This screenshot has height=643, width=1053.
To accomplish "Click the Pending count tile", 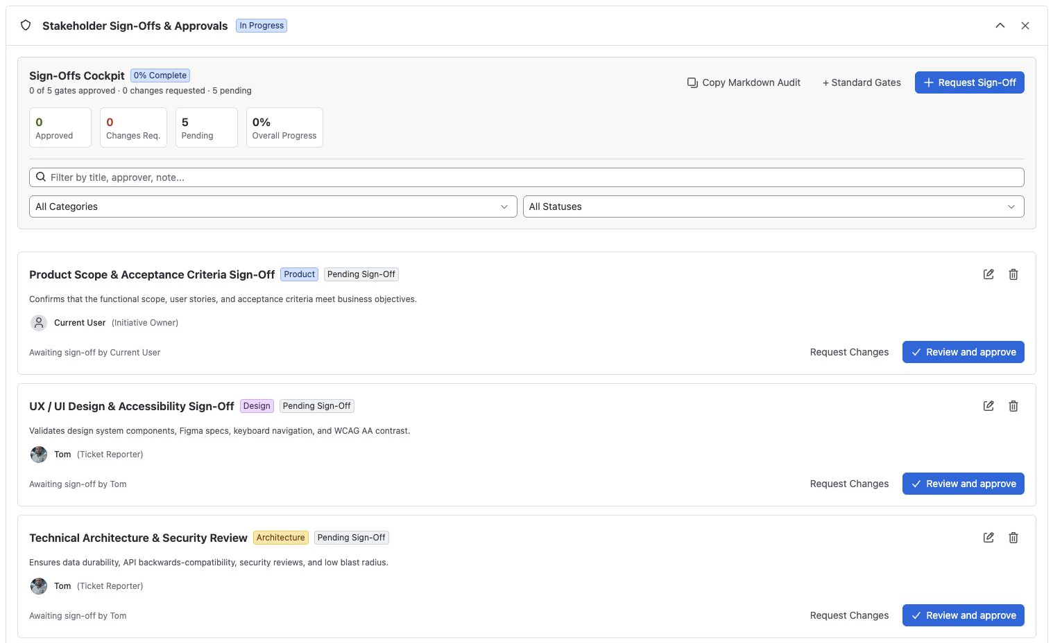I will (x=207, y=127).
